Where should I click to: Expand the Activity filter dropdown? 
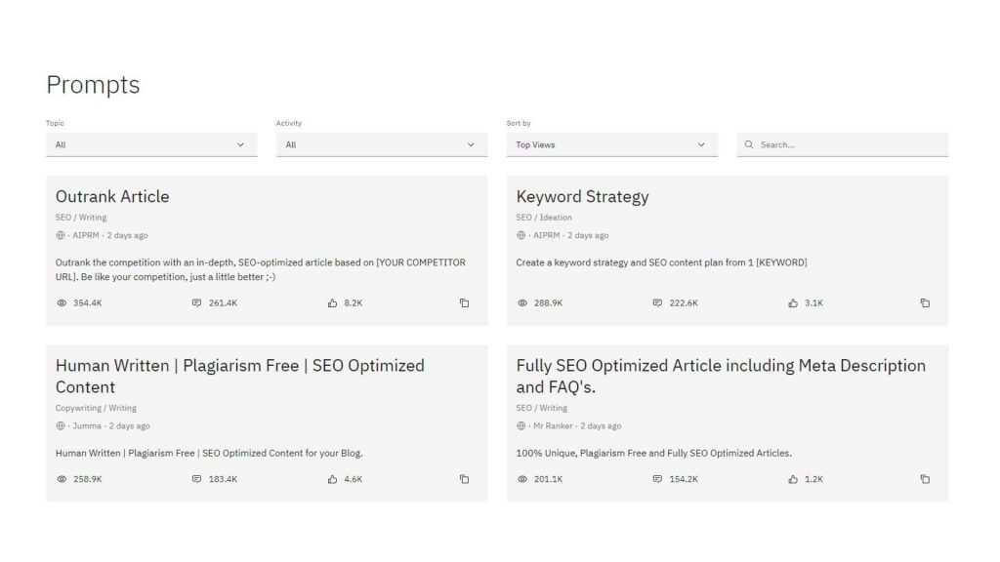[382, 144]
